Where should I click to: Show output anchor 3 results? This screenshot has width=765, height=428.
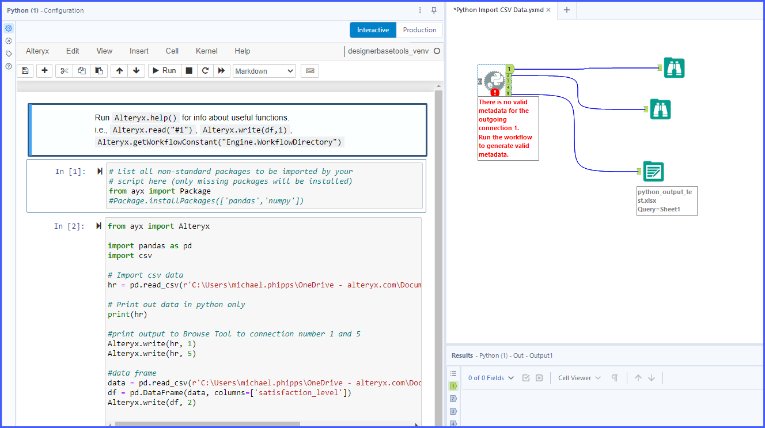(x=453, y=411)
